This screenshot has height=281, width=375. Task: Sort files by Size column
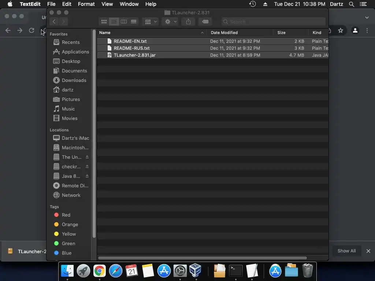290,33
